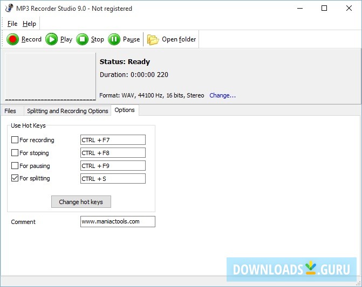Click the green Stop icon

tap(82, 39)
